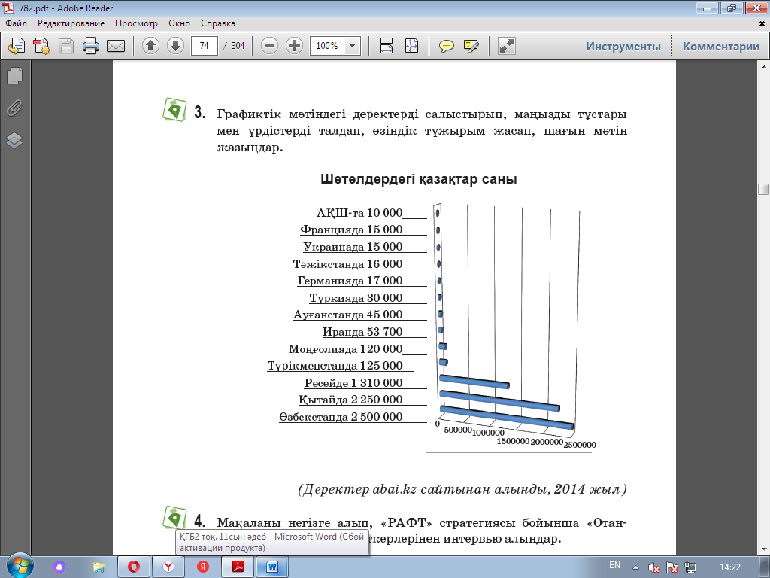Open the zoom level dropdown arrow
This screenshot has width=770, height=578.
pyautogui.click(x=352, y=46)
